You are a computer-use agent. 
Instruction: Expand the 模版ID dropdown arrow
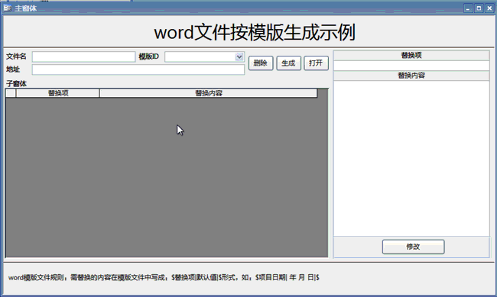click(x=239, y=56)
